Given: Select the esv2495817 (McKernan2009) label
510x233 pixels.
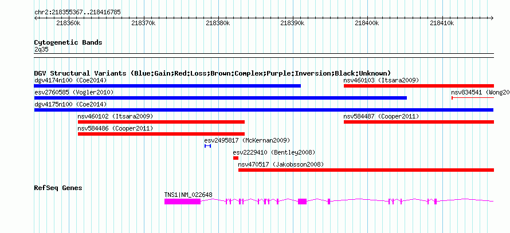Looking at the screenshot, I should click(247, 140).
